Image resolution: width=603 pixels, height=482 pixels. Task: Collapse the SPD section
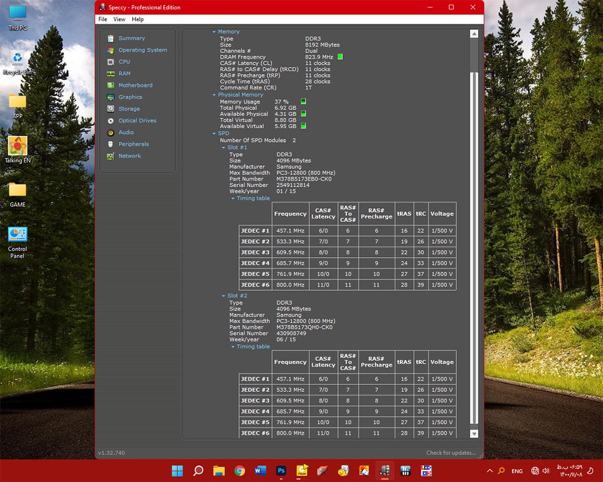(214, 134)
